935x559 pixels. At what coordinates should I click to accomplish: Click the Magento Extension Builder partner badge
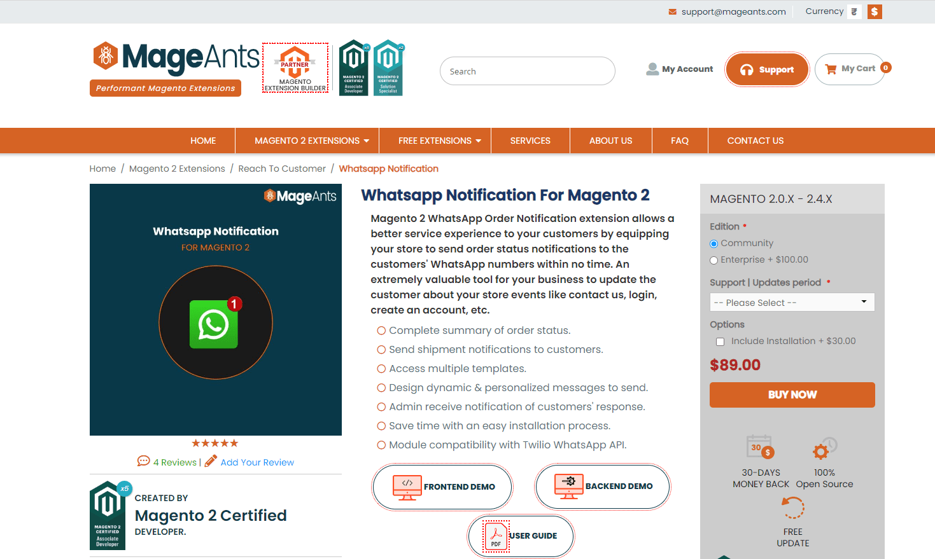[295, 68]
